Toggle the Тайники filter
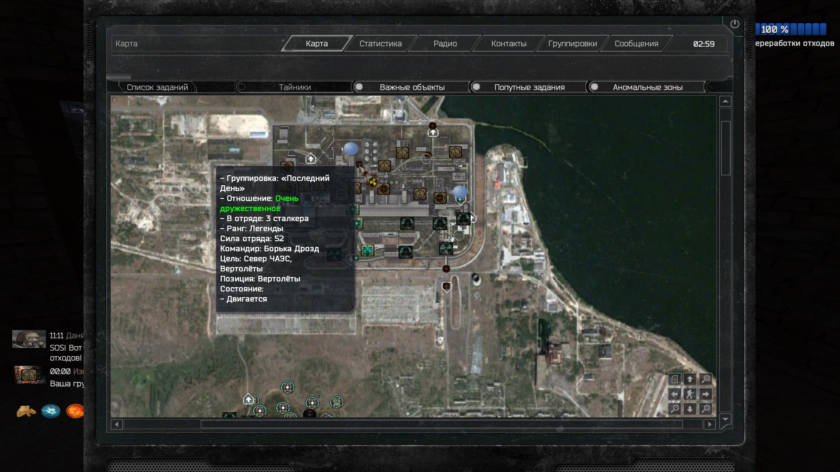 (295, 87)
